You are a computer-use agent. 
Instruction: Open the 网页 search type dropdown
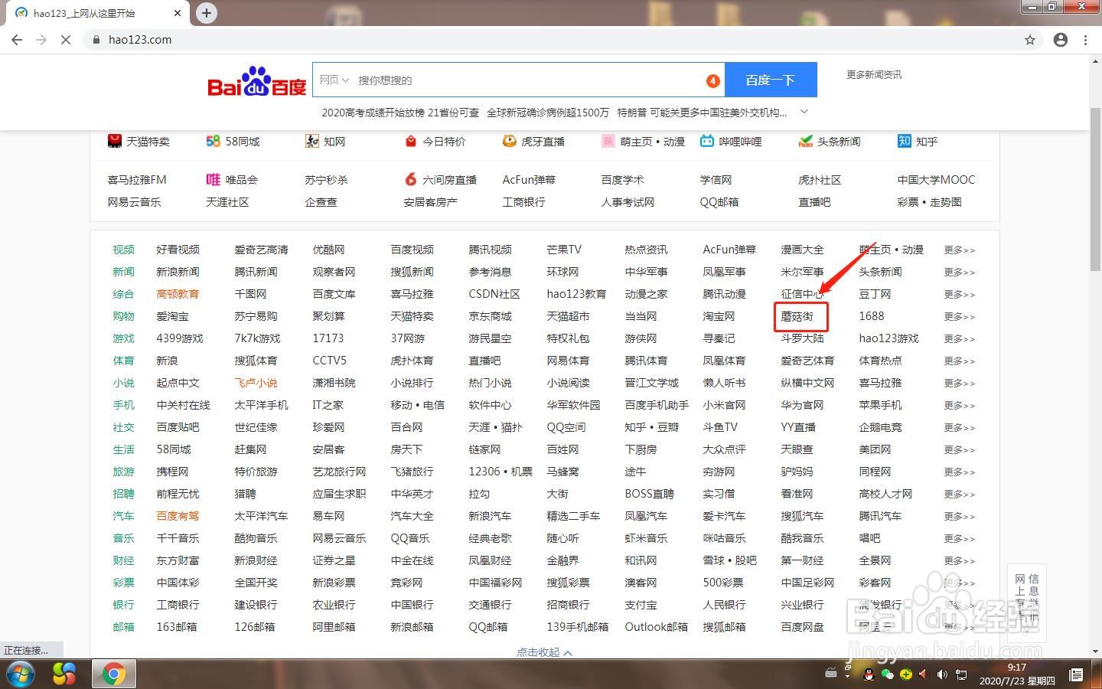point(334,80)
